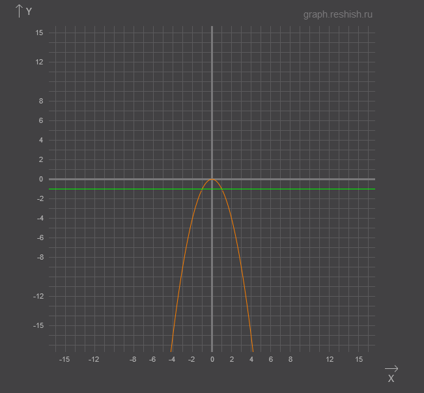Click the X axis rightward arrow icon
Screen dimensions: 424x393
pyautogui.click(x=391, y=369)
